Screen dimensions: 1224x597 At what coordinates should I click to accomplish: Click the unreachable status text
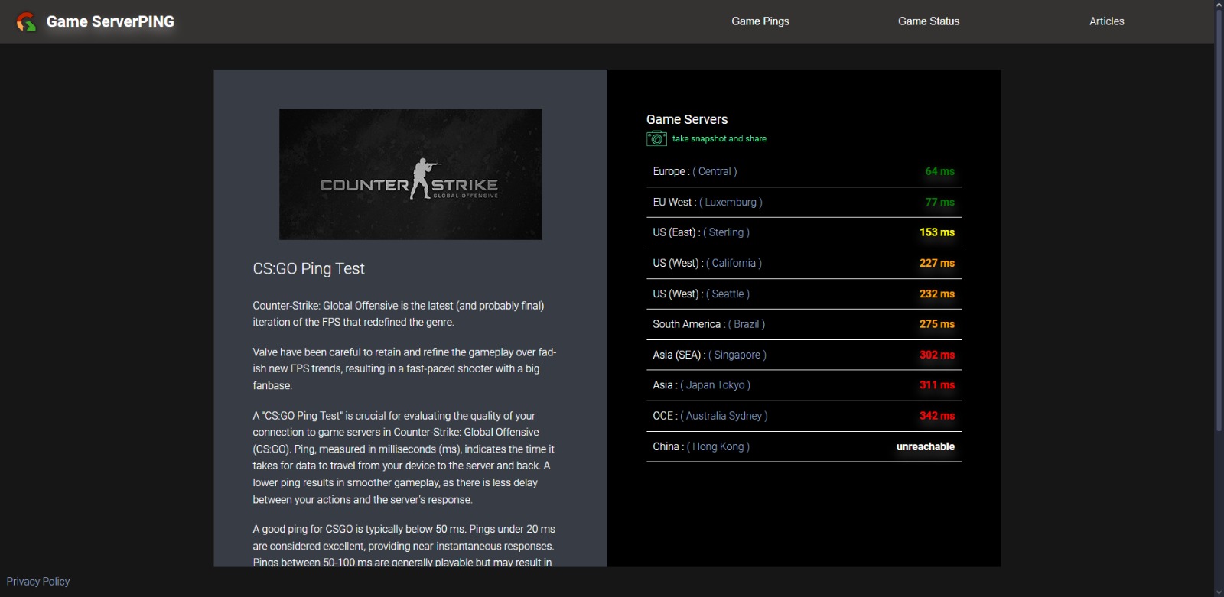point(926,446)
